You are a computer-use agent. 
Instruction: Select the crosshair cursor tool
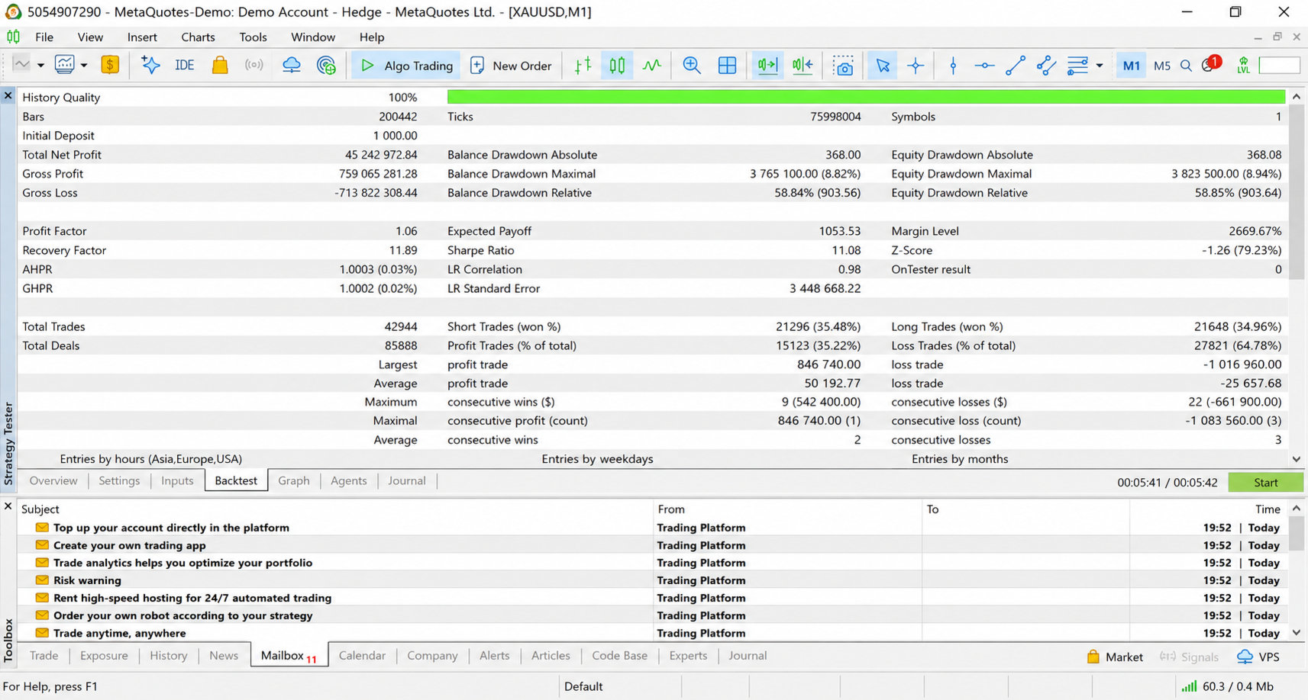coord(916,66)
